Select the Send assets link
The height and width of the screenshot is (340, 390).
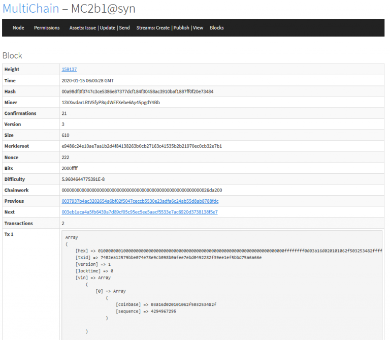click(124, 28)
